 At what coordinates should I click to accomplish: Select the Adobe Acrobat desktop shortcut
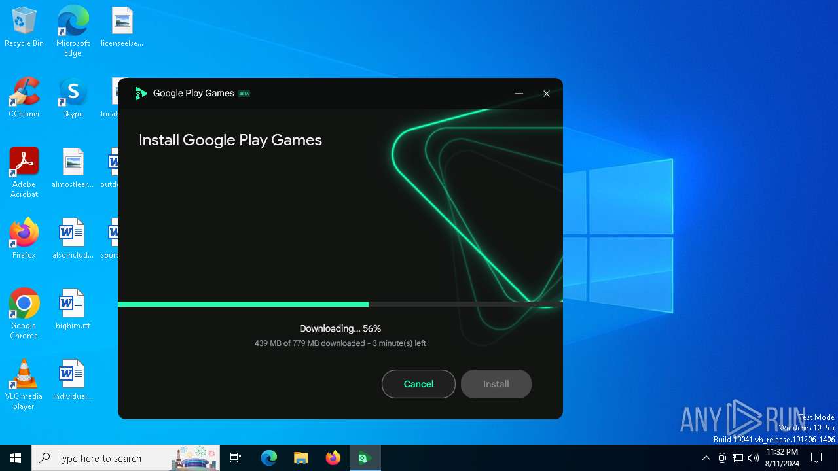point(24,172)
